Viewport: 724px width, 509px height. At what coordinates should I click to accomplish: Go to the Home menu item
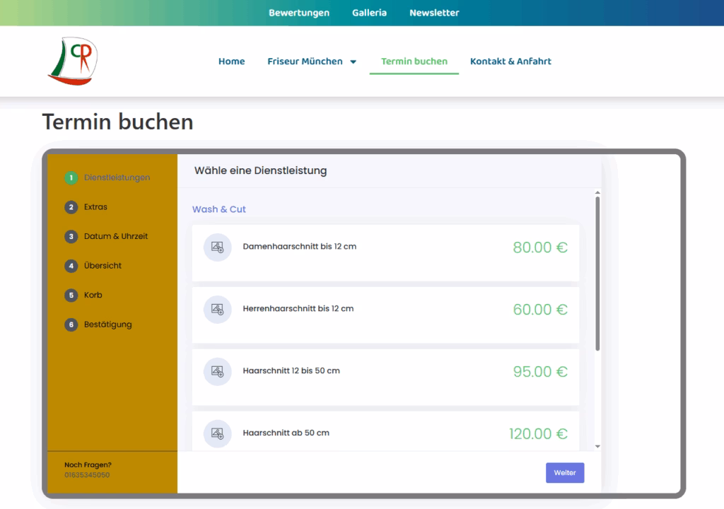pyautogui.click(x=232, y=62)
